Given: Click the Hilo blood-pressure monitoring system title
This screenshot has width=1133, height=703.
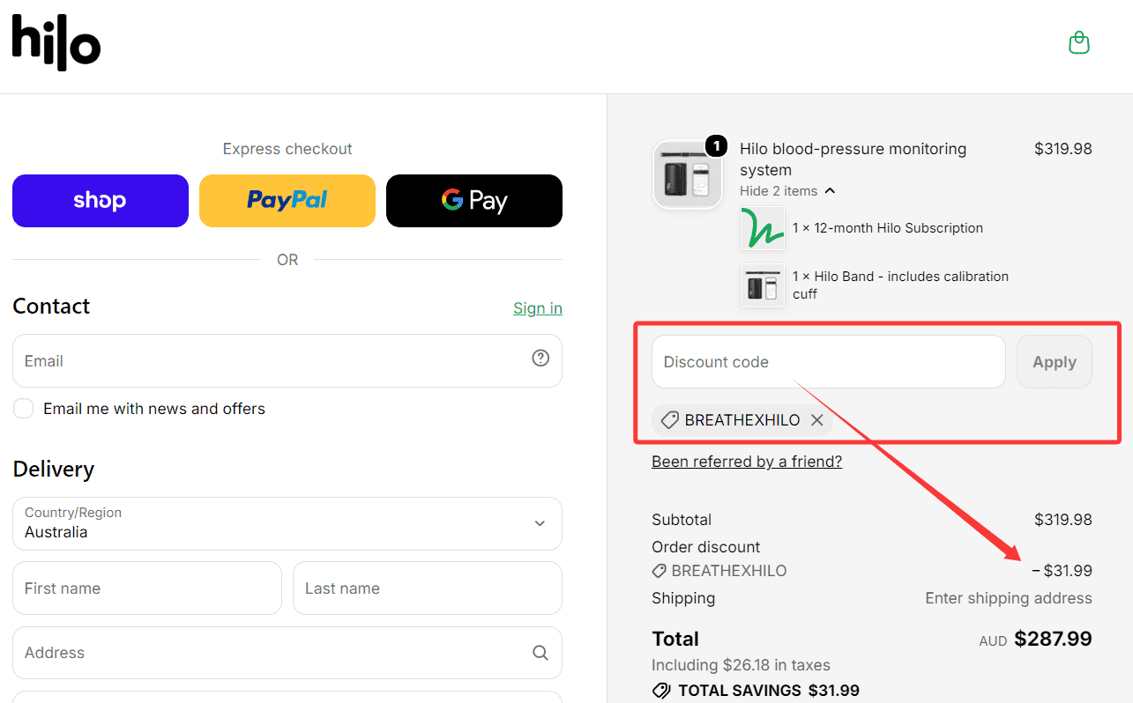Looking at the screenshot, I should 853,159.
